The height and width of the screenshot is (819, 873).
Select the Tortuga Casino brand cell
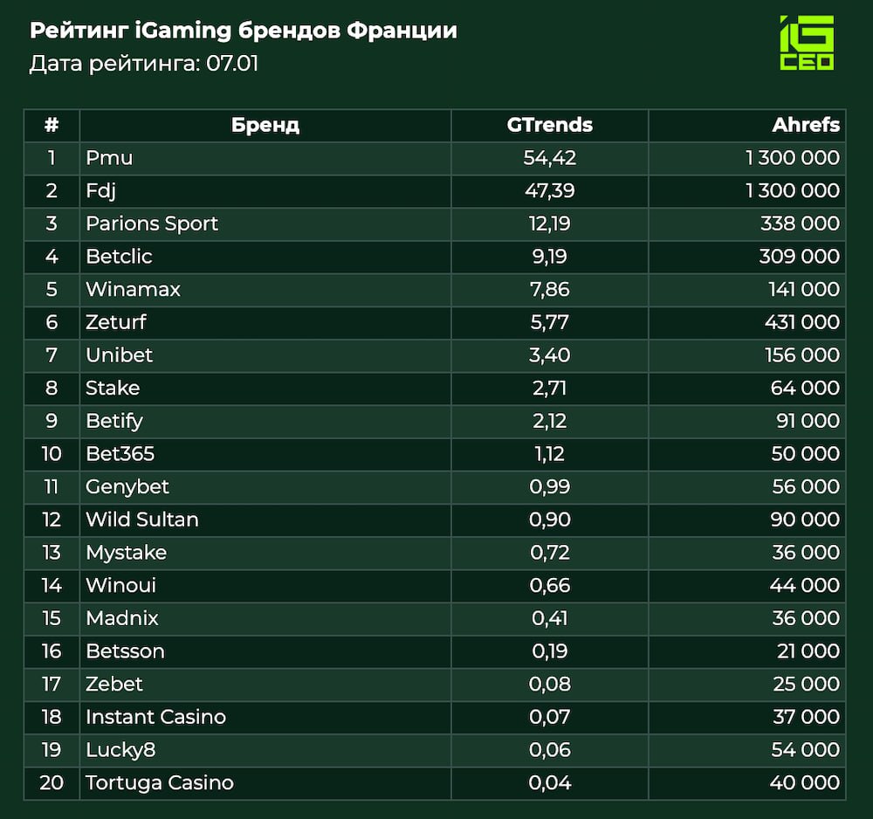[159, 782]
